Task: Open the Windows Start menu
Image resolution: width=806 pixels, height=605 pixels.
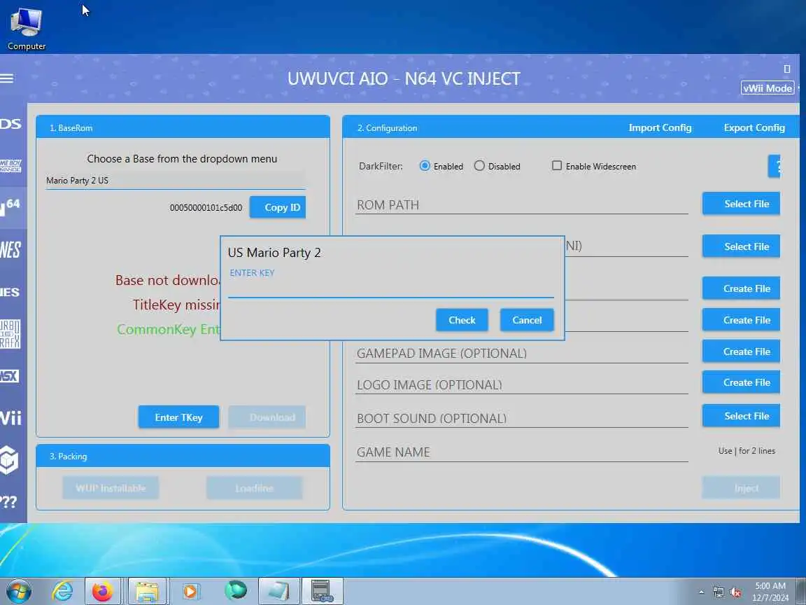Action: point(19,591)
